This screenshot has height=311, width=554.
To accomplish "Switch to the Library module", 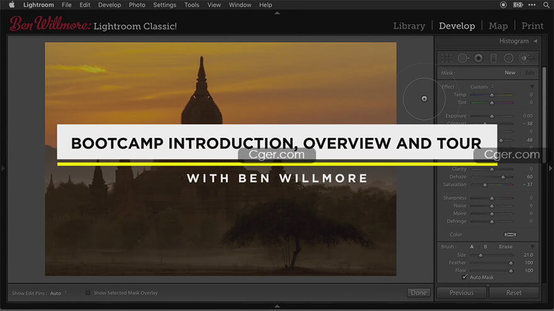I will [x=409, y=26].
